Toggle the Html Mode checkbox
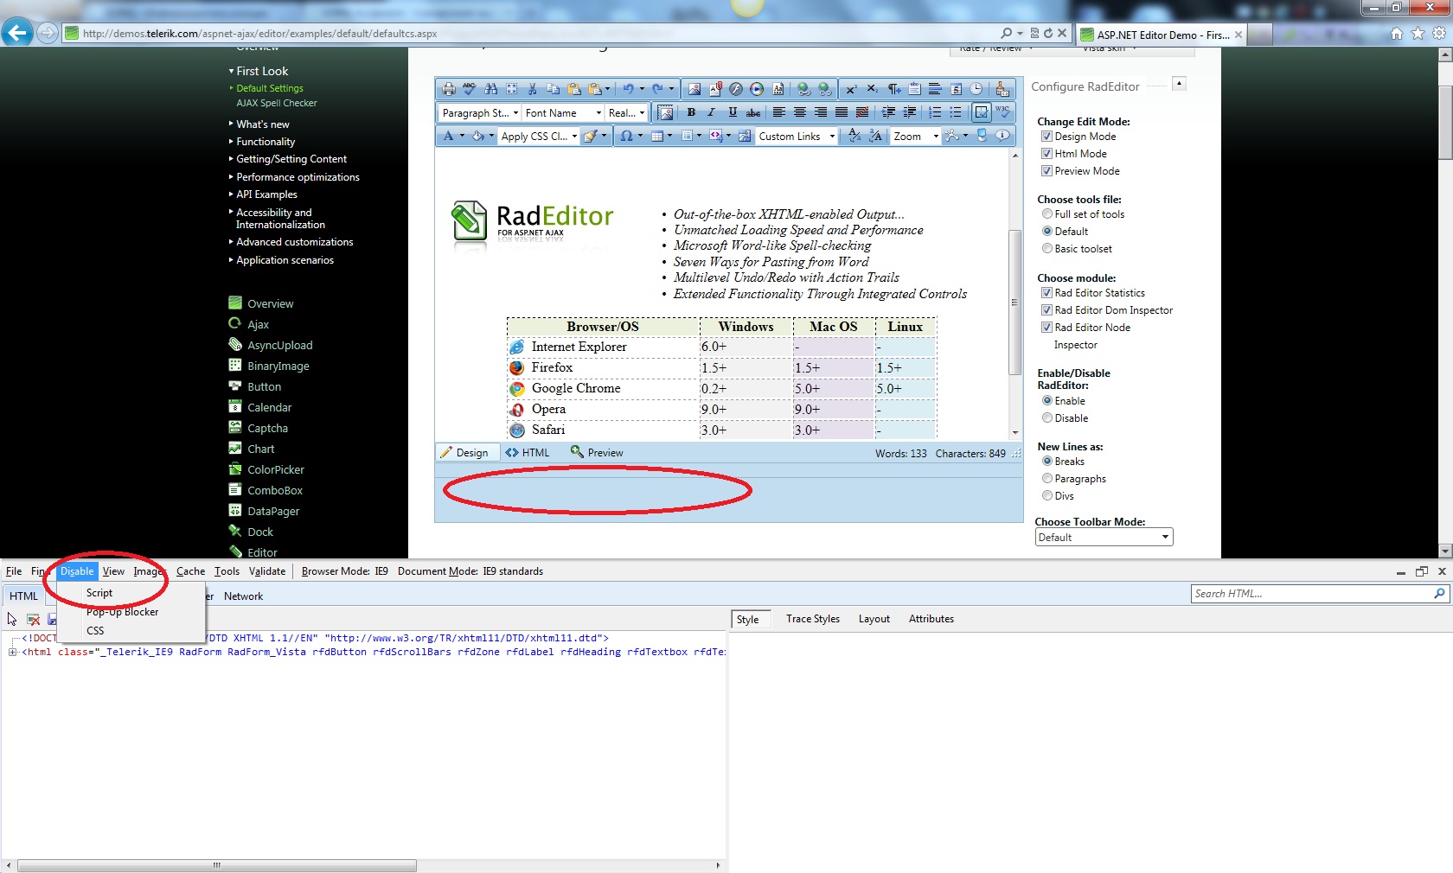Screen dimensions: 1453x873 (x=1047, y=154)
